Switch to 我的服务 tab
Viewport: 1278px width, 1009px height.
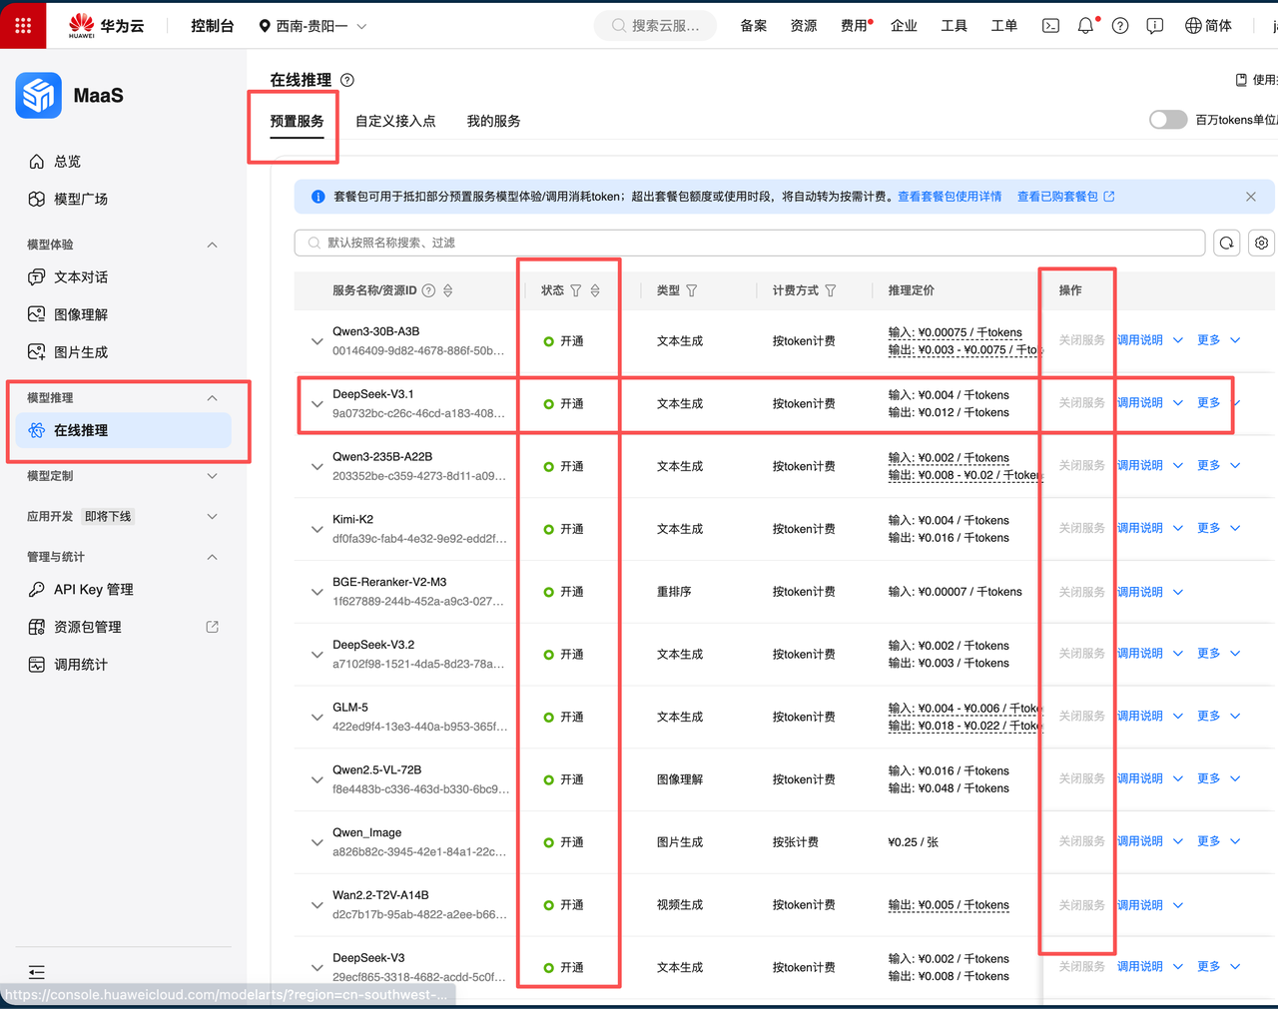pyautogui.click(x=493, y=121)
